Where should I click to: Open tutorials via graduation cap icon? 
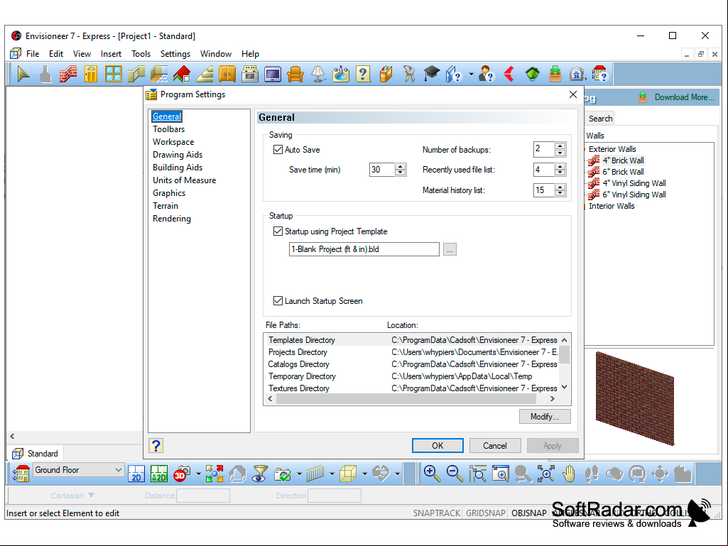point(432,74)
